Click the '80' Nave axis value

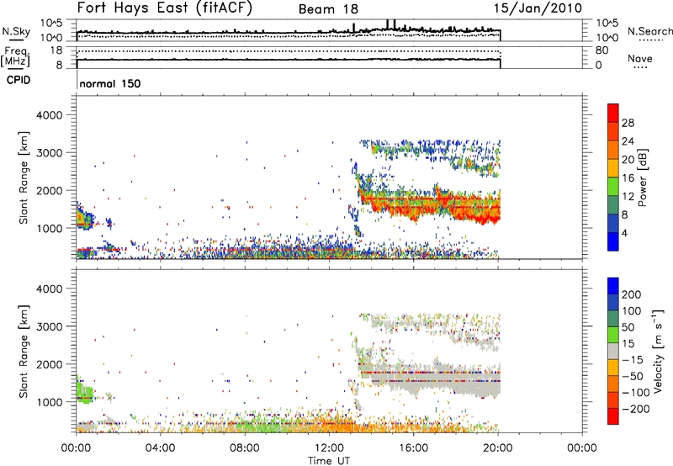pyautogui.click(x=601, y=50)
